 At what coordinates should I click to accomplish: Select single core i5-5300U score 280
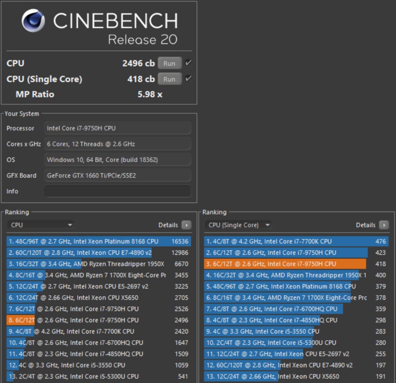[x=296, y=343]
